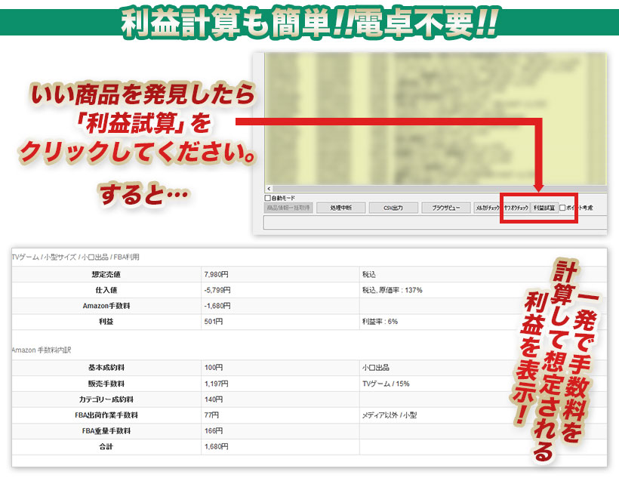Viewport: 619px width, 478px height.
Task: Click the 販売手数料 row label
Action: [x=106, y=384]
